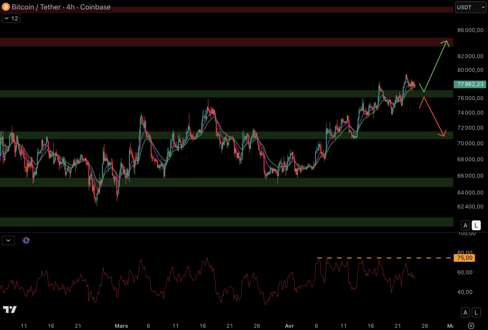
Task: Click the Bitcoin / Tether · 4h · Coinbase title
Action: pos(61,7)
